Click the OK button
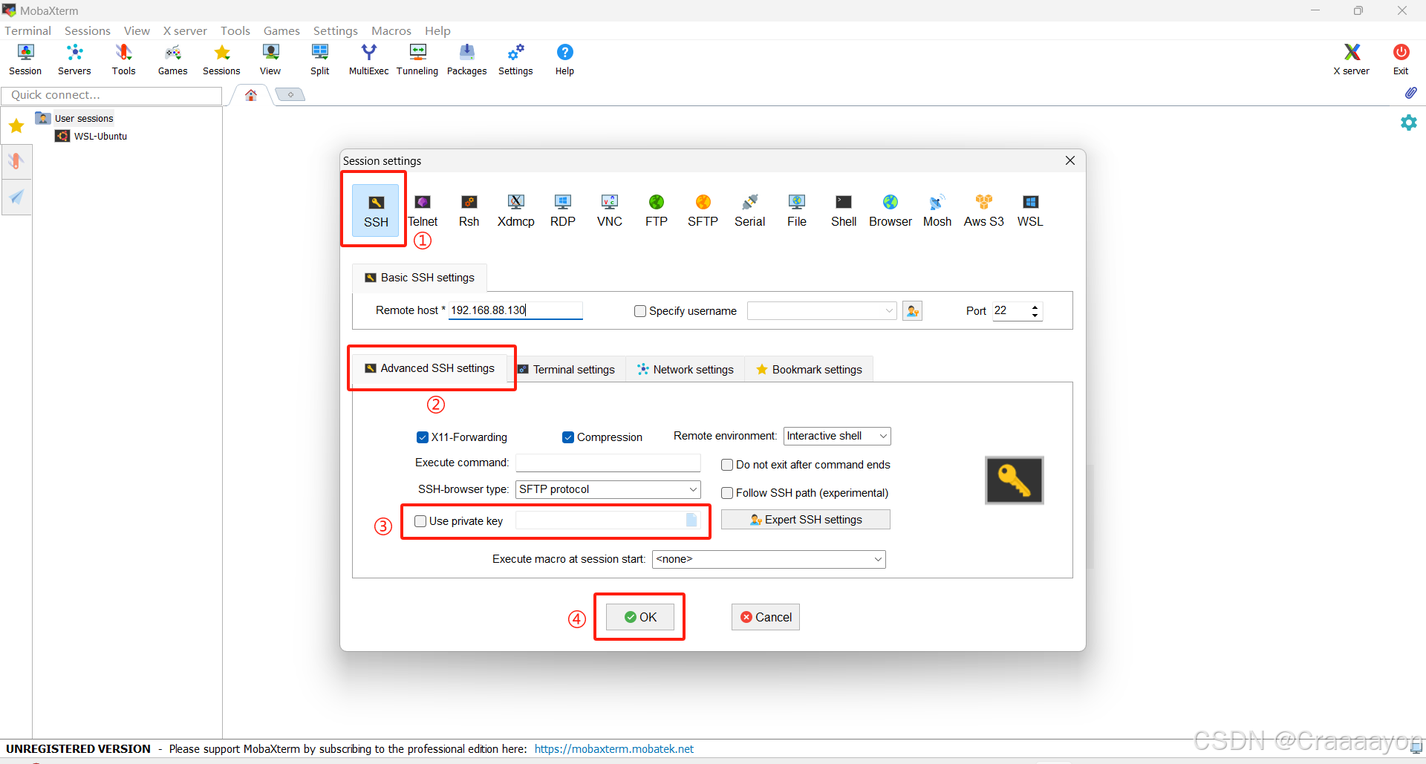Viewport: 1426px width, 764px height. click(x=640, y=617)
